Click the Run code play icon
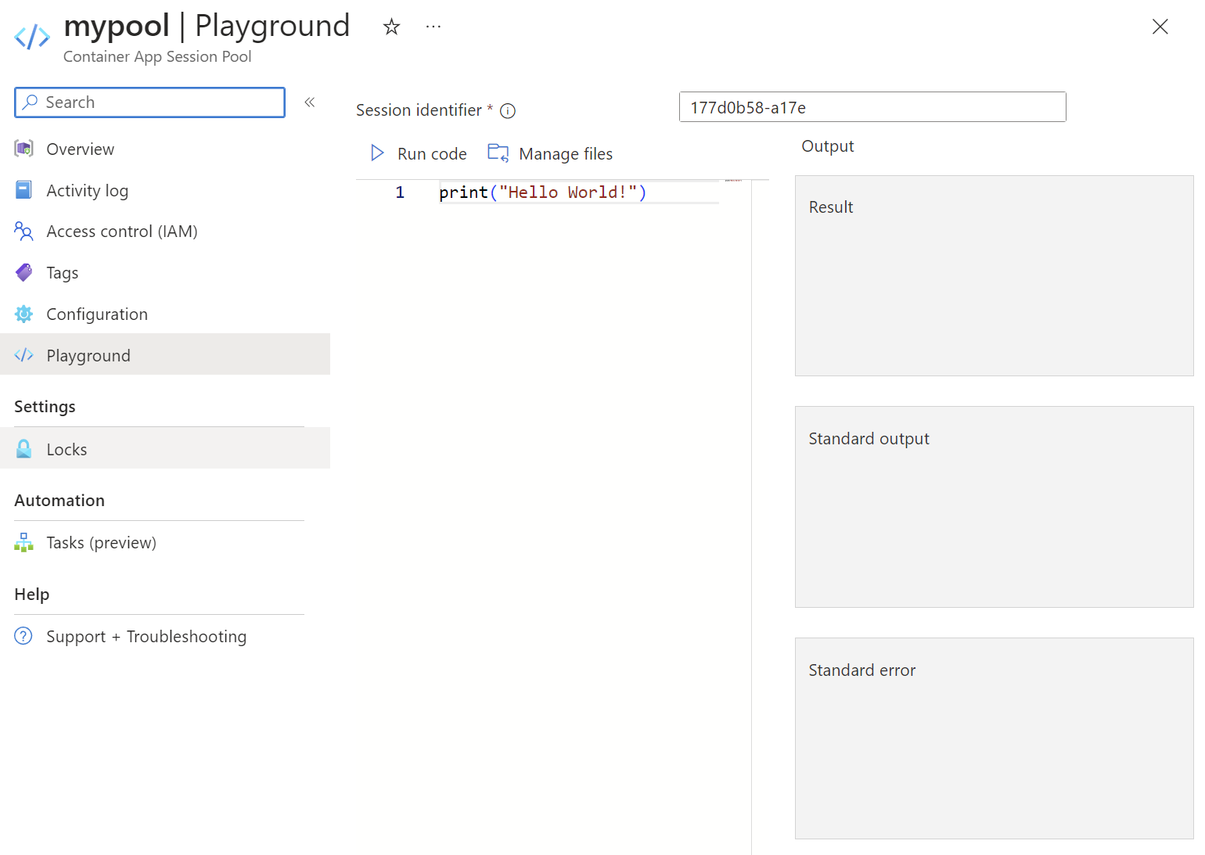1205x855 pixels. pos(377,153)
